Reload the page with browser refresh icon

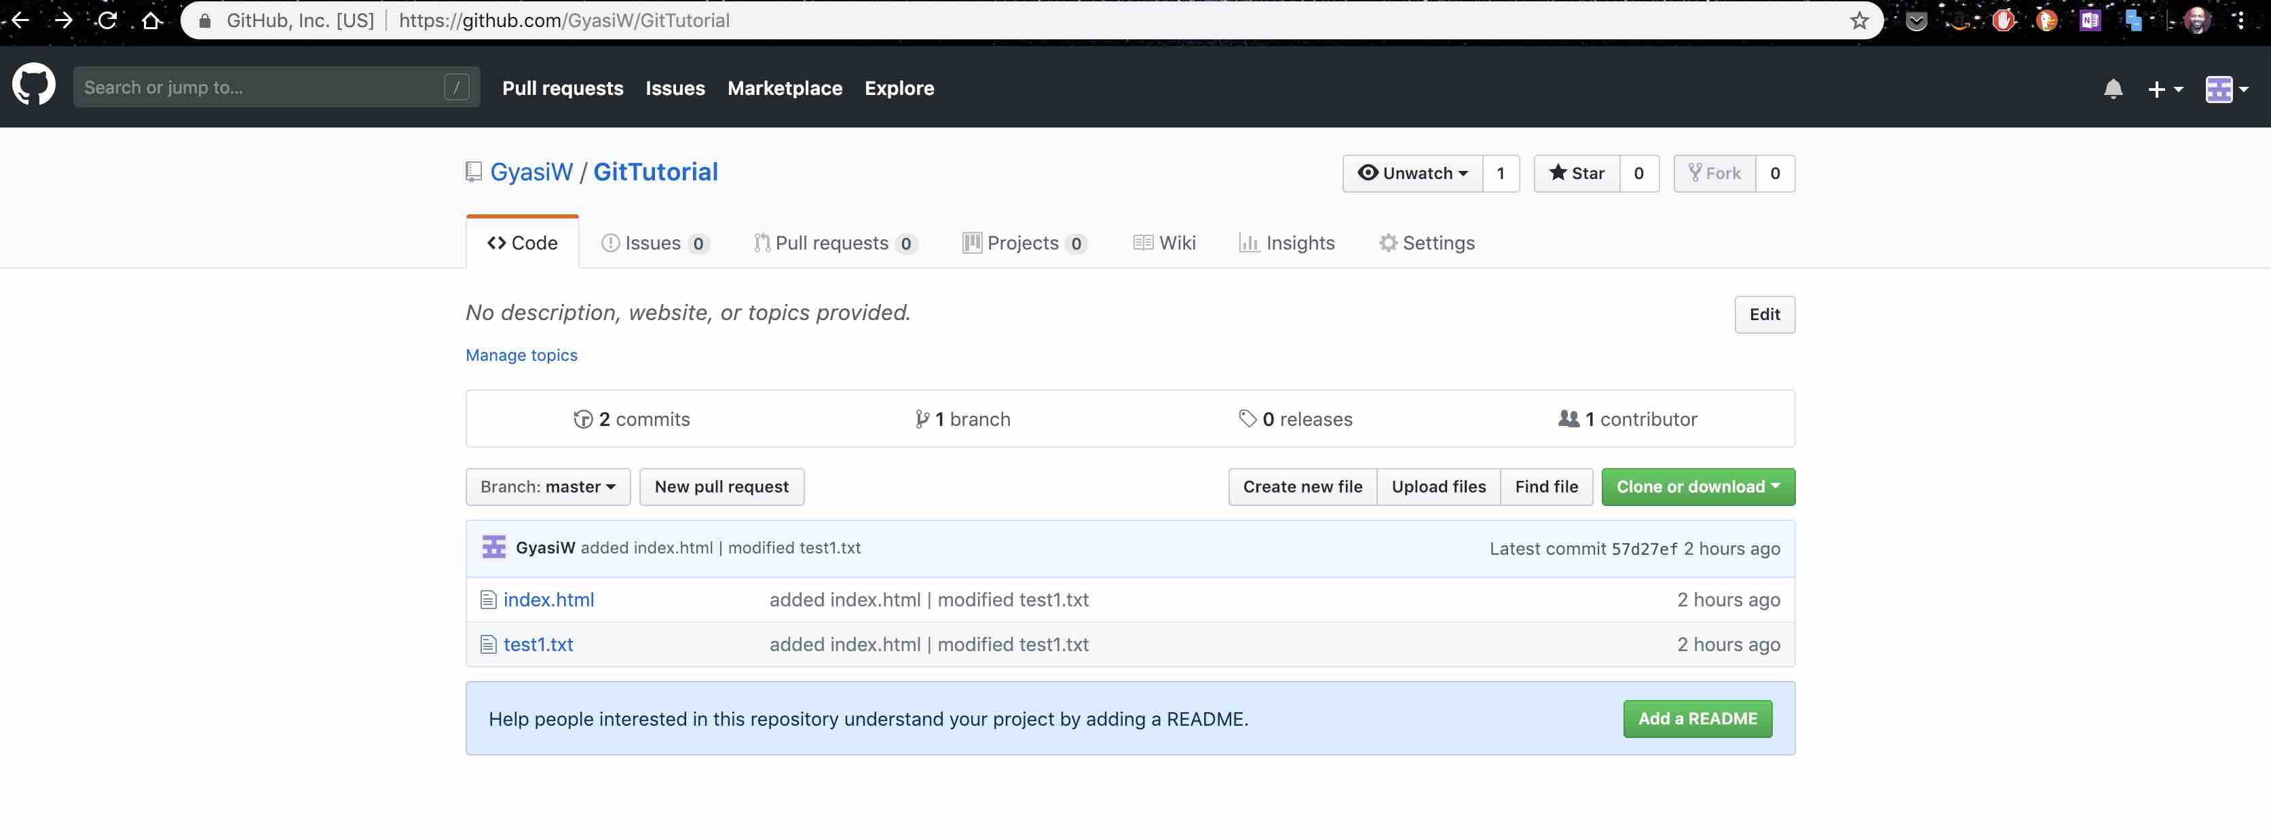(x=107, y=20)
